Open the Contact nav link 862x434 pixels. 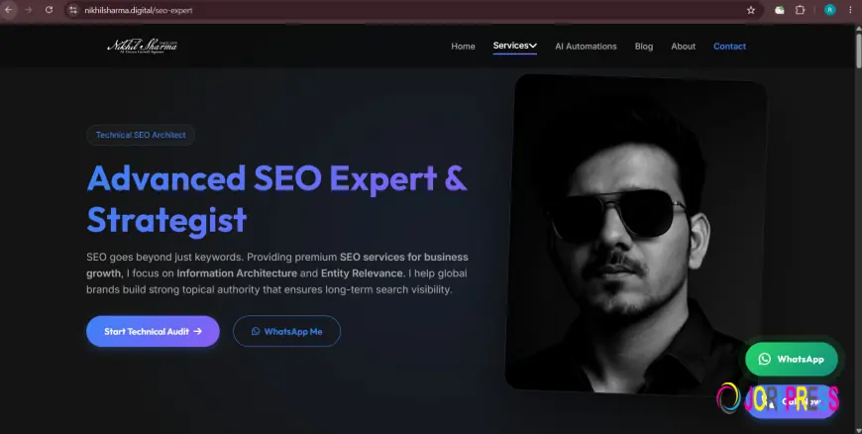click(729, 47)
